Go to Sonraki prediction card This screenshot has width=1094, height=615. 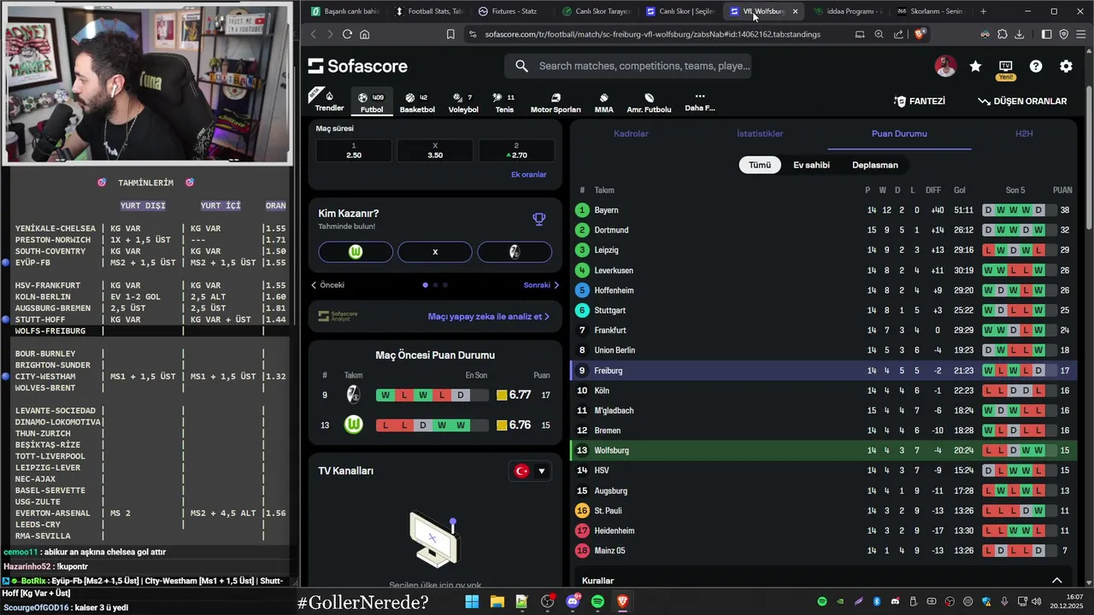pyautogui.click(x=541, y=285)
